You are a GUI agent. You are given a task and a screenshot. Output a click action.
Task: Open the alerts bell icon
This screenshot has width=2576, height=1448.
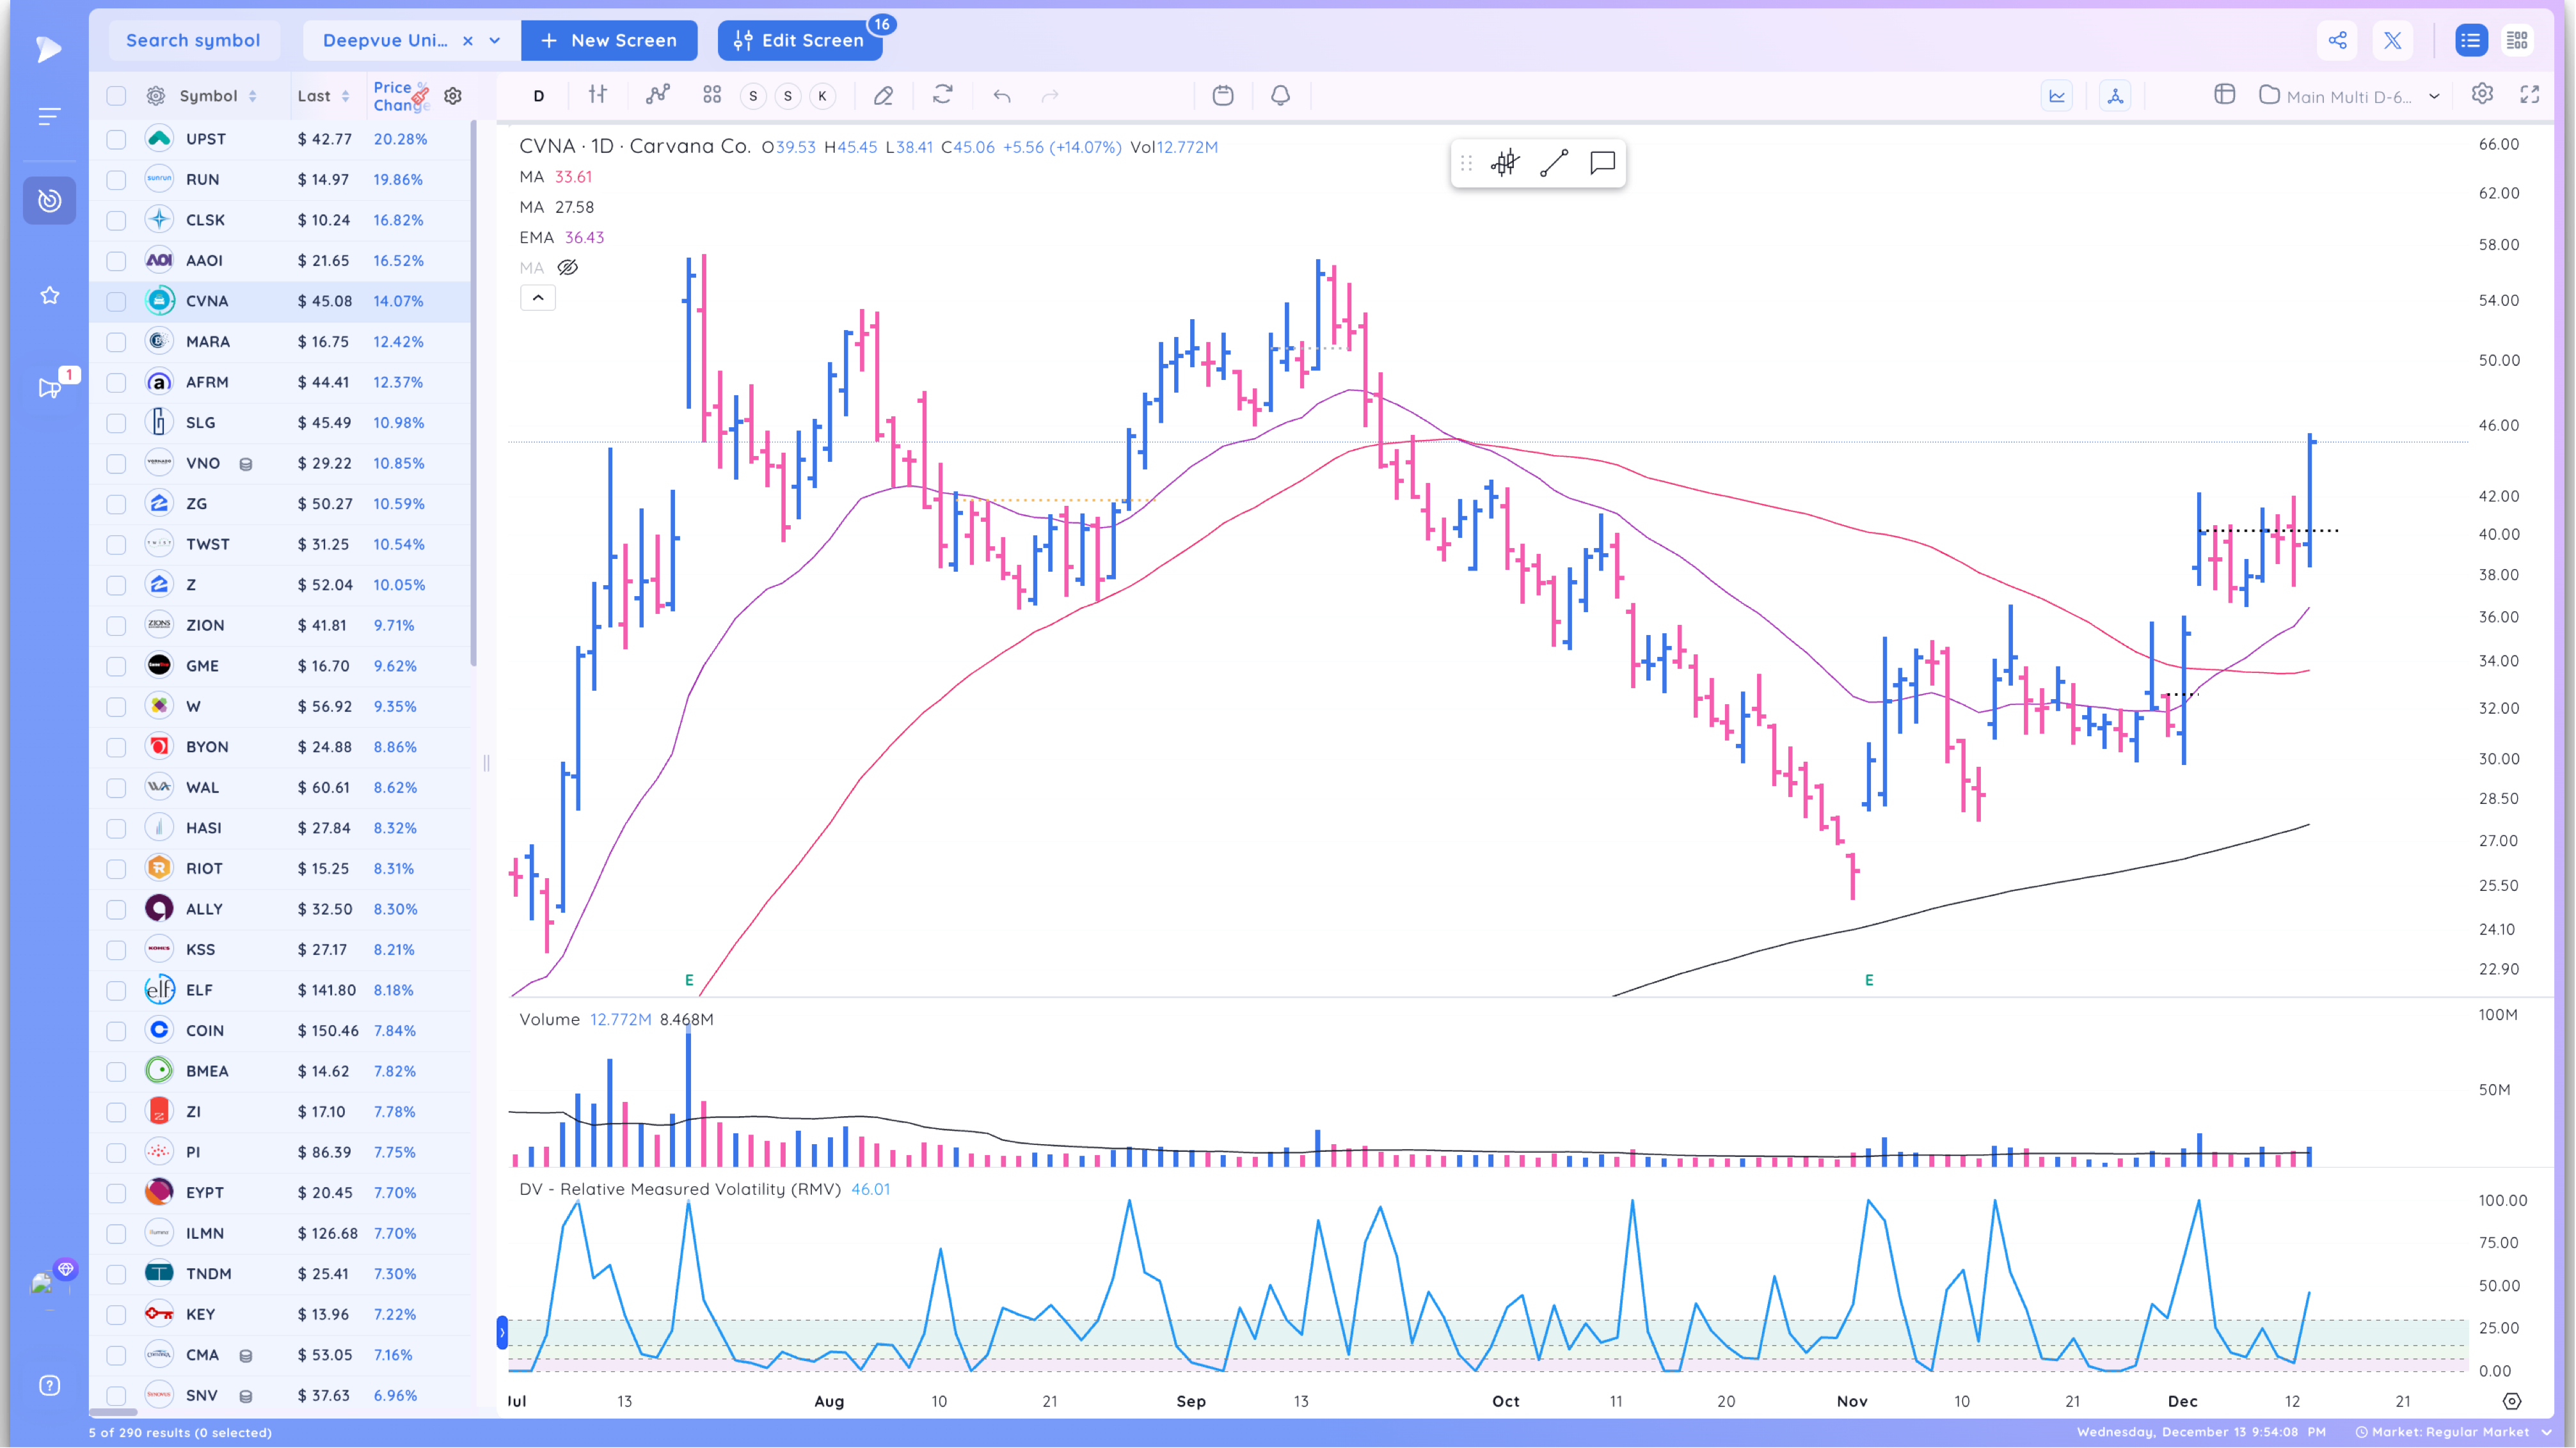(1280, 95)
